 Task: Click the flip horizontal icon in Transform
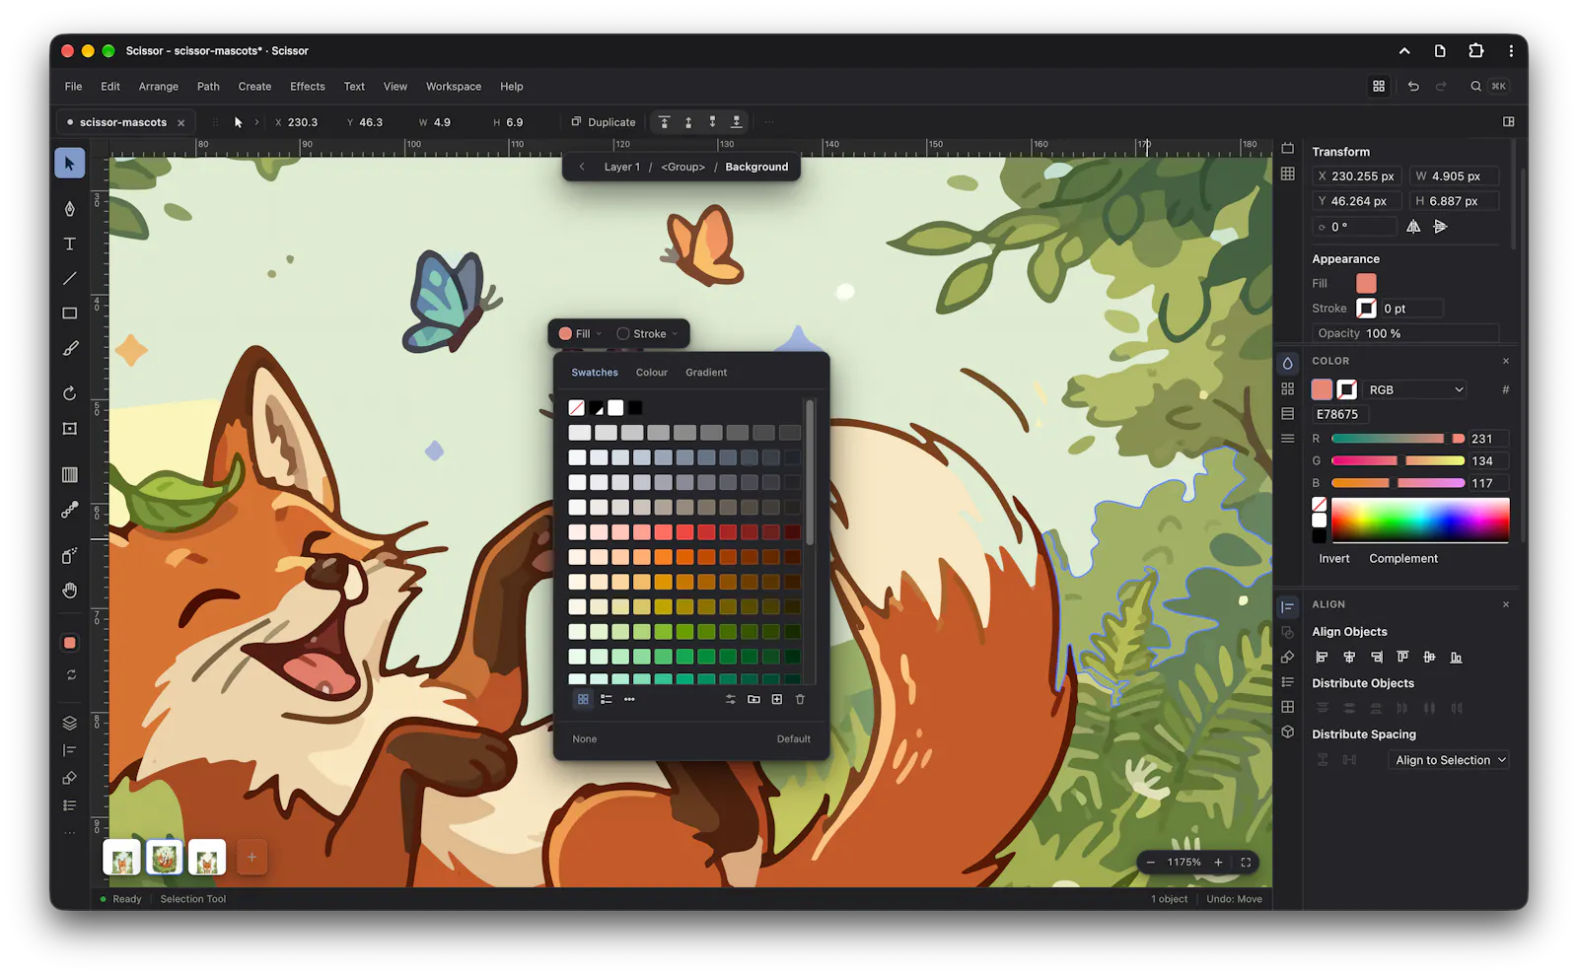(1413, 227)
